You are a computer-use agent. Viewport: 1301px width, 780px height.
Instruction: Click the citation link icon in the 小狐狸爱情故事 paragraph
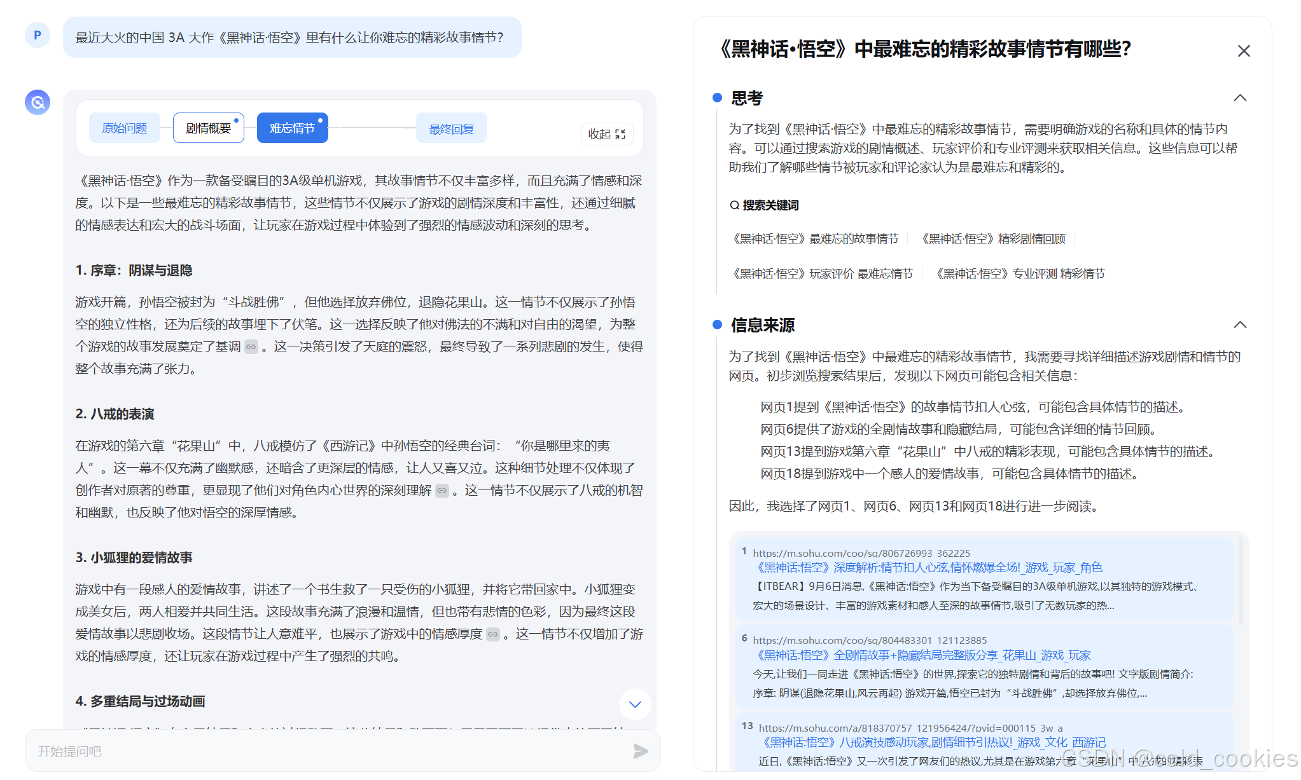click(493, 634)
